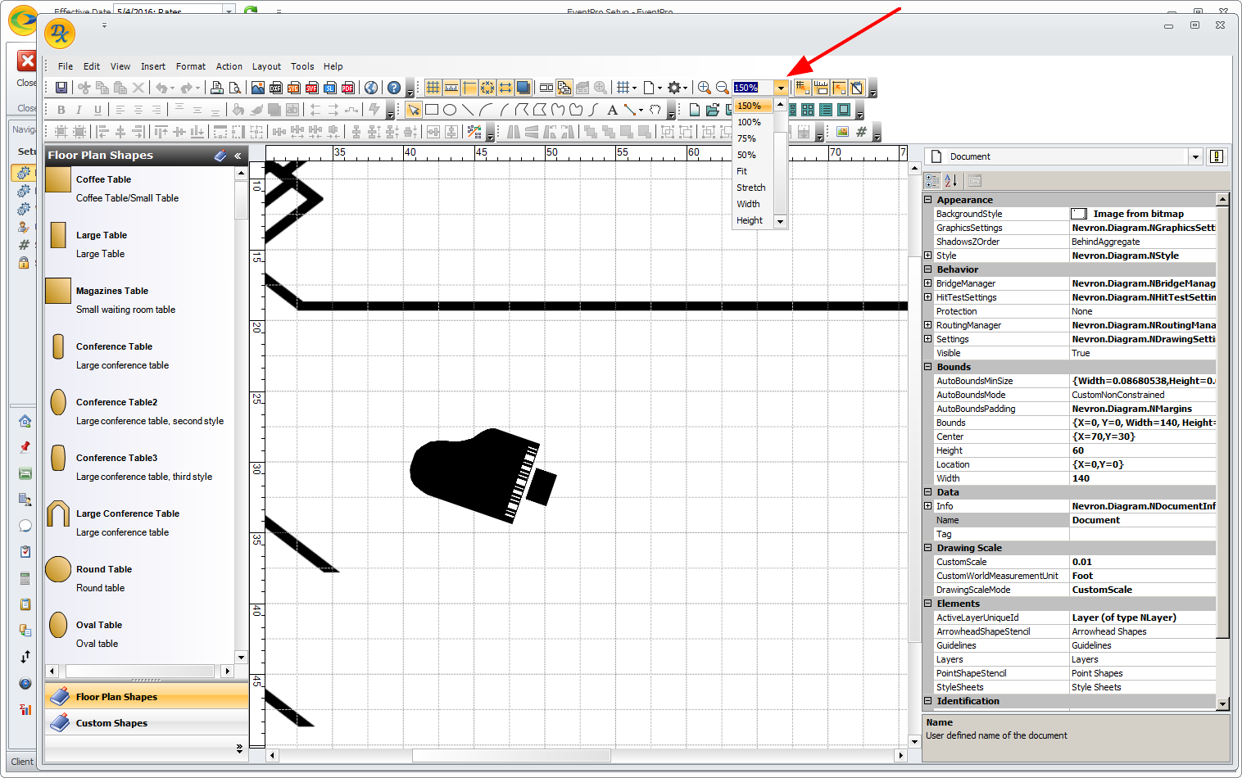The width and height of the screenshot is (1242, 778).
Task: Choose the straight line tool
Action: click(468, 110)
